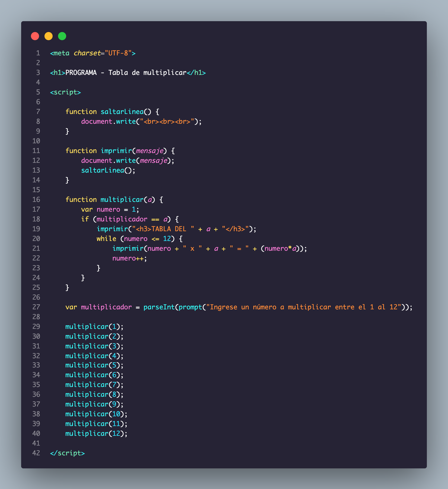This screenshot has width=448, height=489.
Task: Click the multiplicar(7) call
Action: click(x=94, y=385)
